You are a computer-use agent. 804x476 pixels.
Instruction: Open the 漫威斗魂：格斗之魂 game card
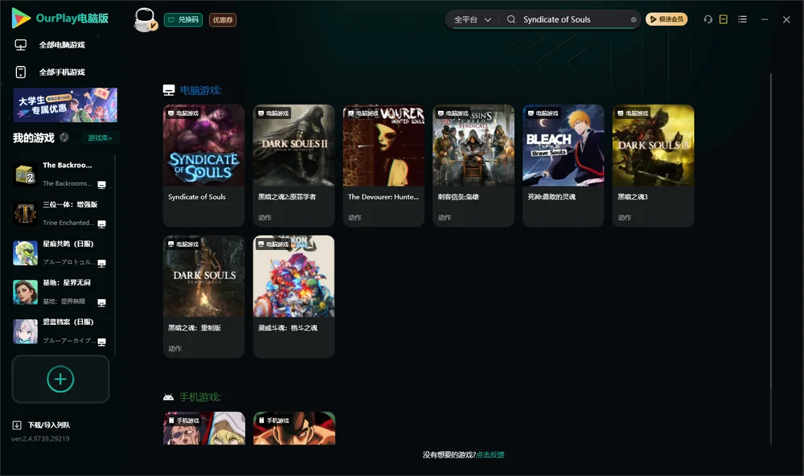pyautogui.click(x=293, y=297)
